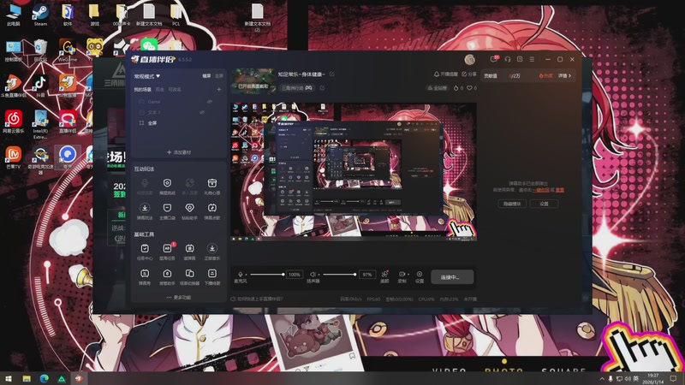Open the shield-star challenge interactive feature
This screenshot has height=385, width=685.
167,186
